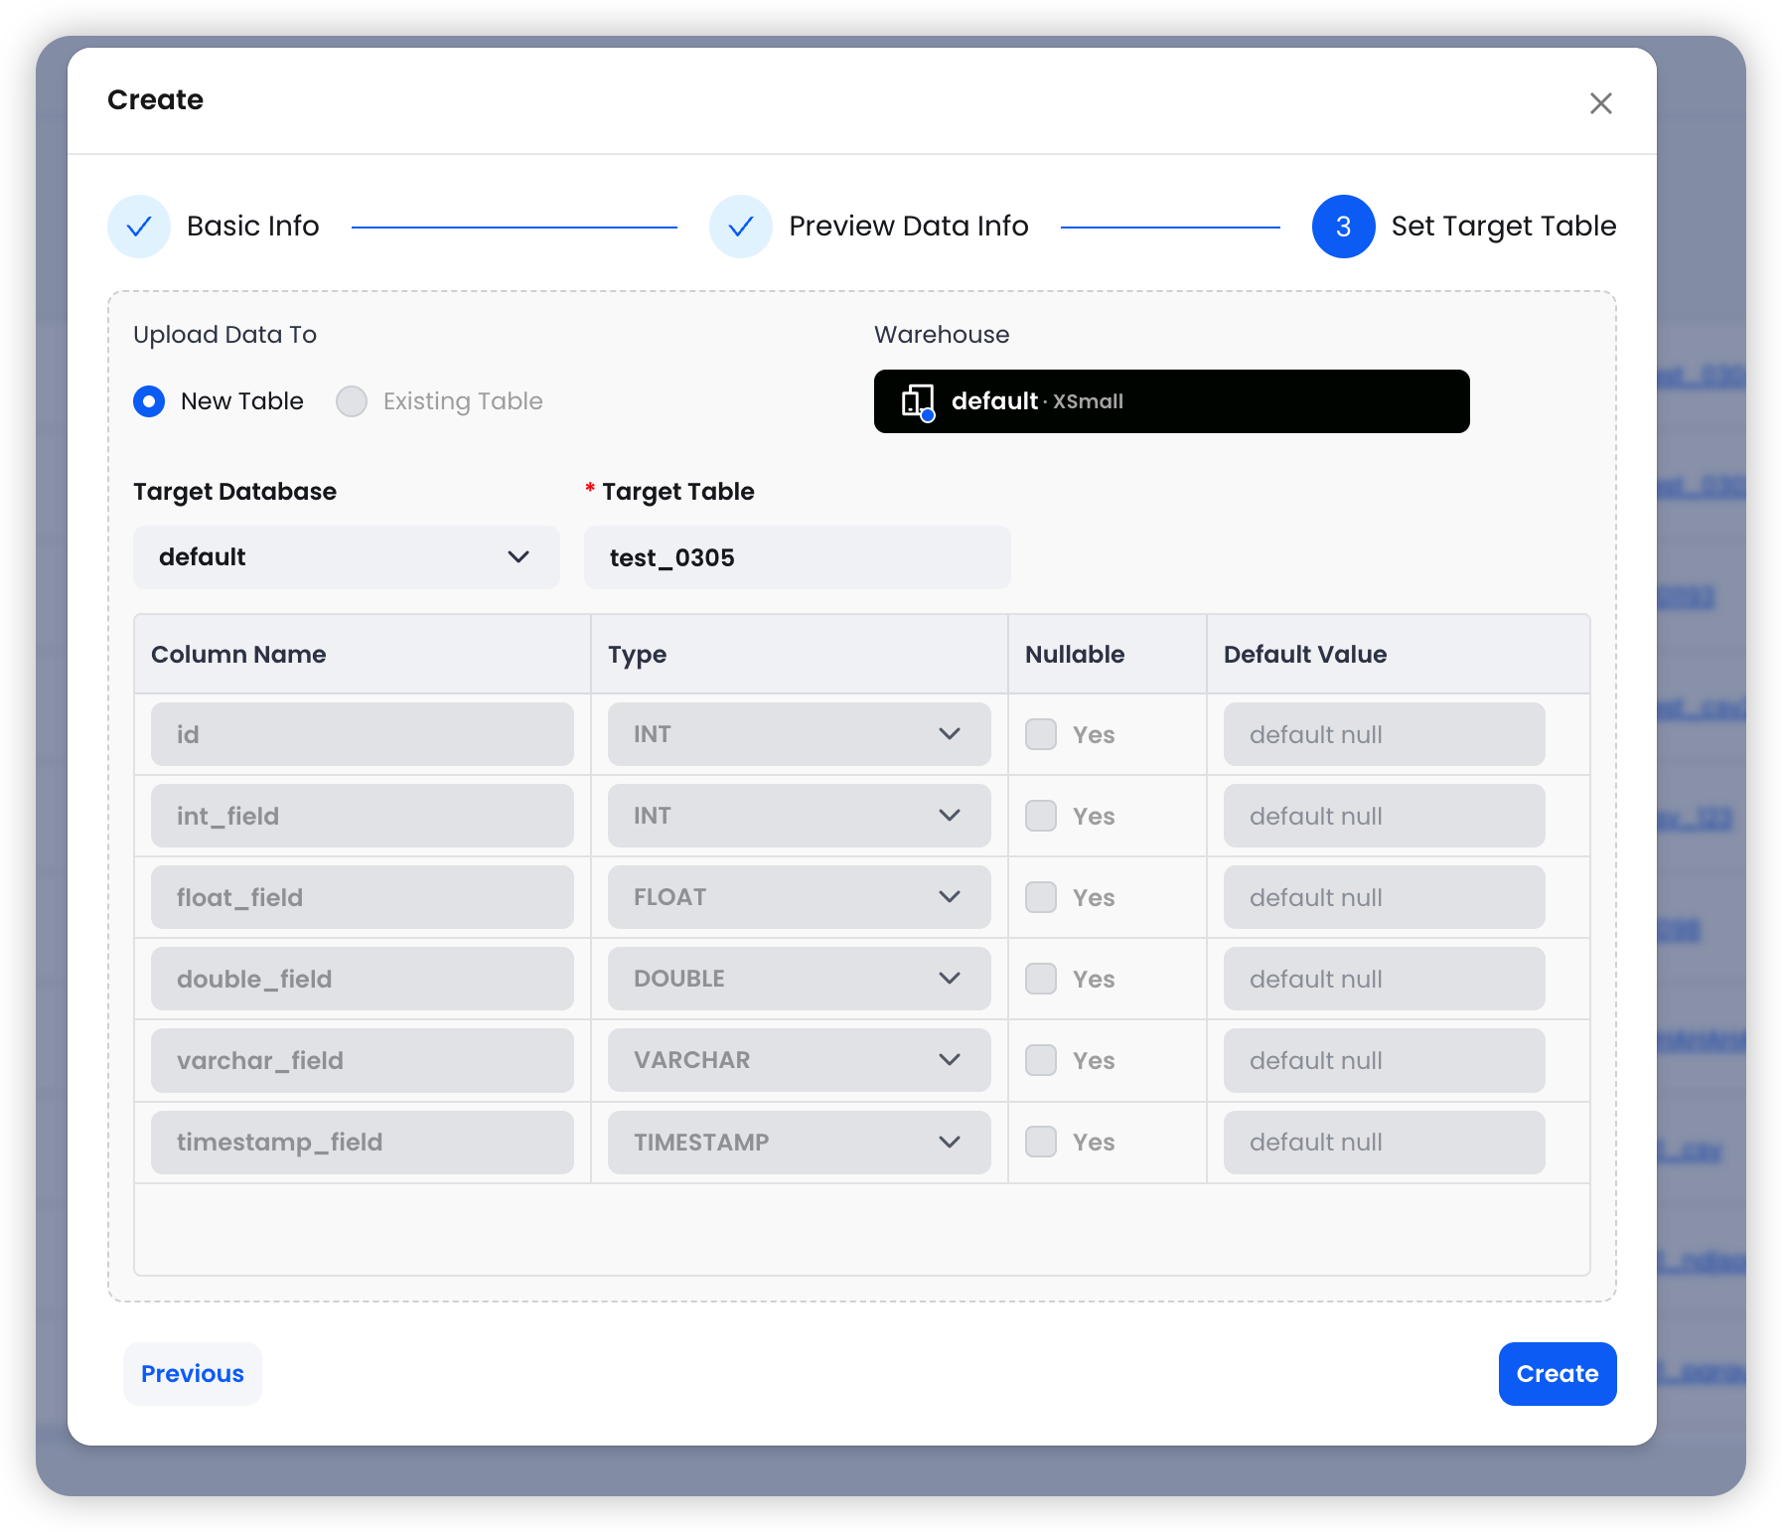Close the Create dialog with the X icon
Image resolution: width=1782 pixels, height=1532 pixels.
pyautogui.click(x=1600, y=103)
